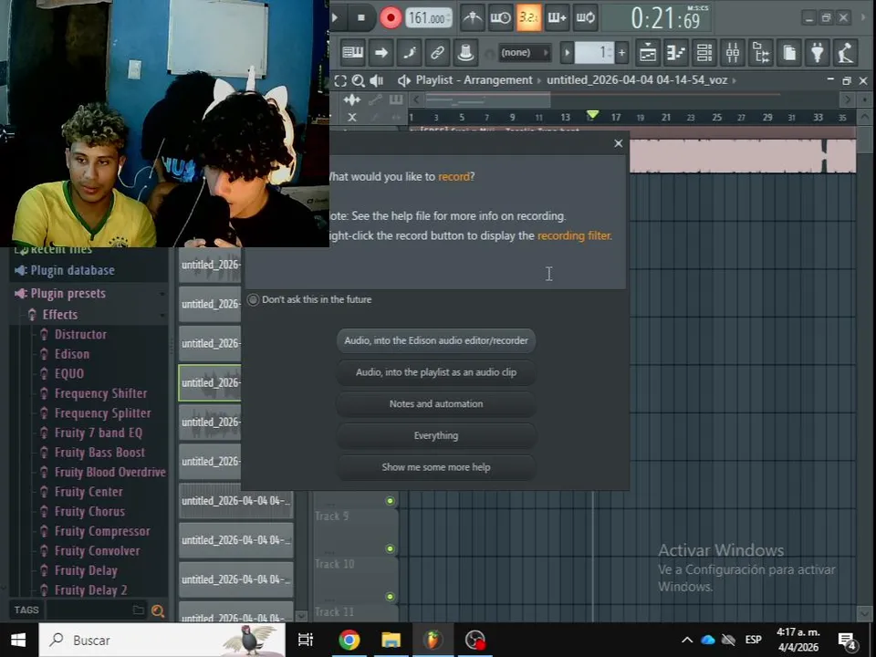The width and height of the screenshot is (876, 657).
Task: Toggle playlist detached fullscreen icon
Action: 340,80
